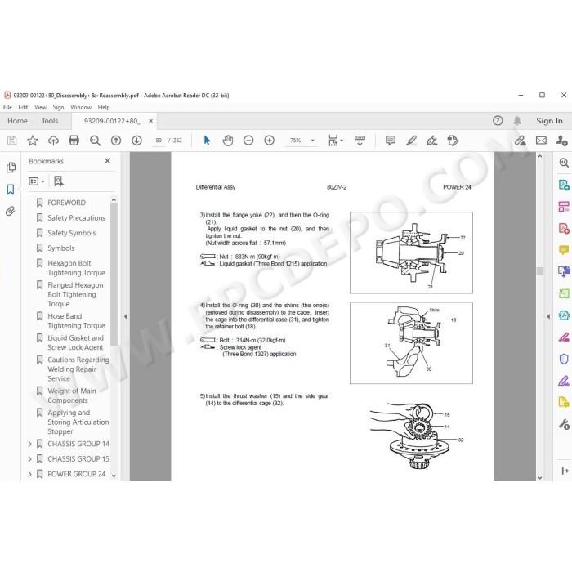Open the Safety Symbols bookmark
Image resolution: width=572 pixels, height=572 pixels.
72,233
